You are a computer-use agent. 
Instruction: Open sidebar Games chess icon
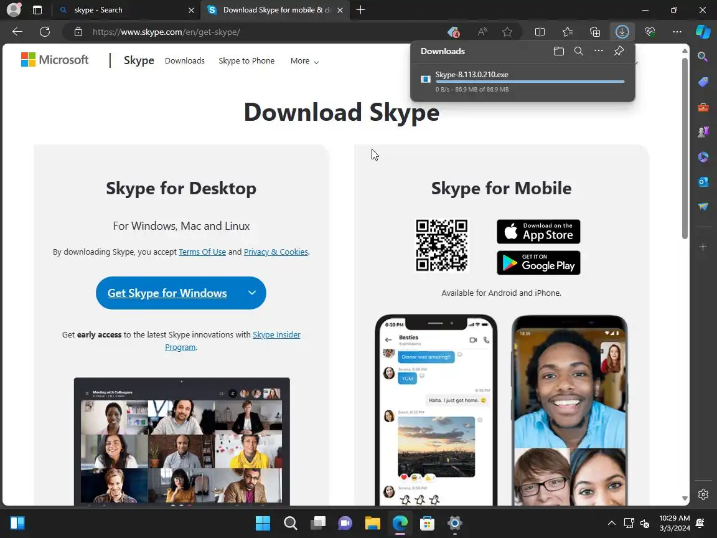coord(703,132)
